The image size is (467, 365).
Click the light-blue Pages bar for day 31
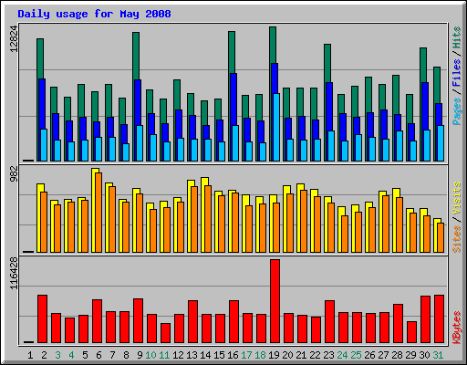(441, 143)
